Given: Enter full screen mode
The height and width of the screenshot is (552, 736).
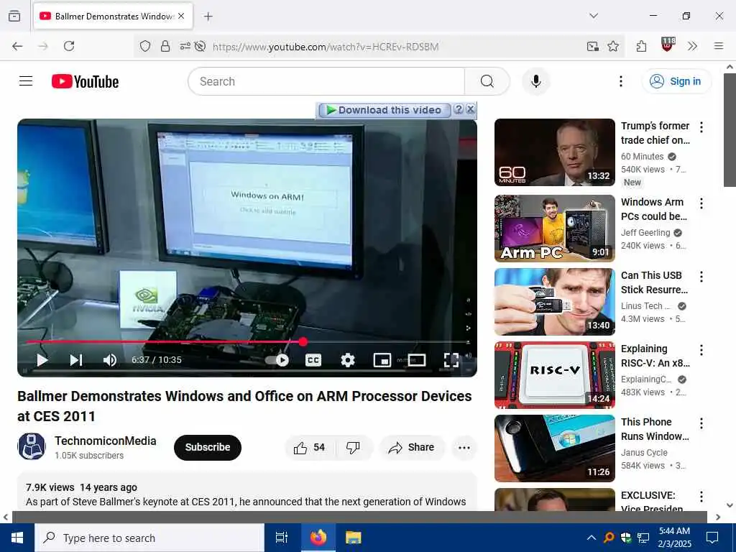Looking at the screenshot, I should tap(451, 360).
